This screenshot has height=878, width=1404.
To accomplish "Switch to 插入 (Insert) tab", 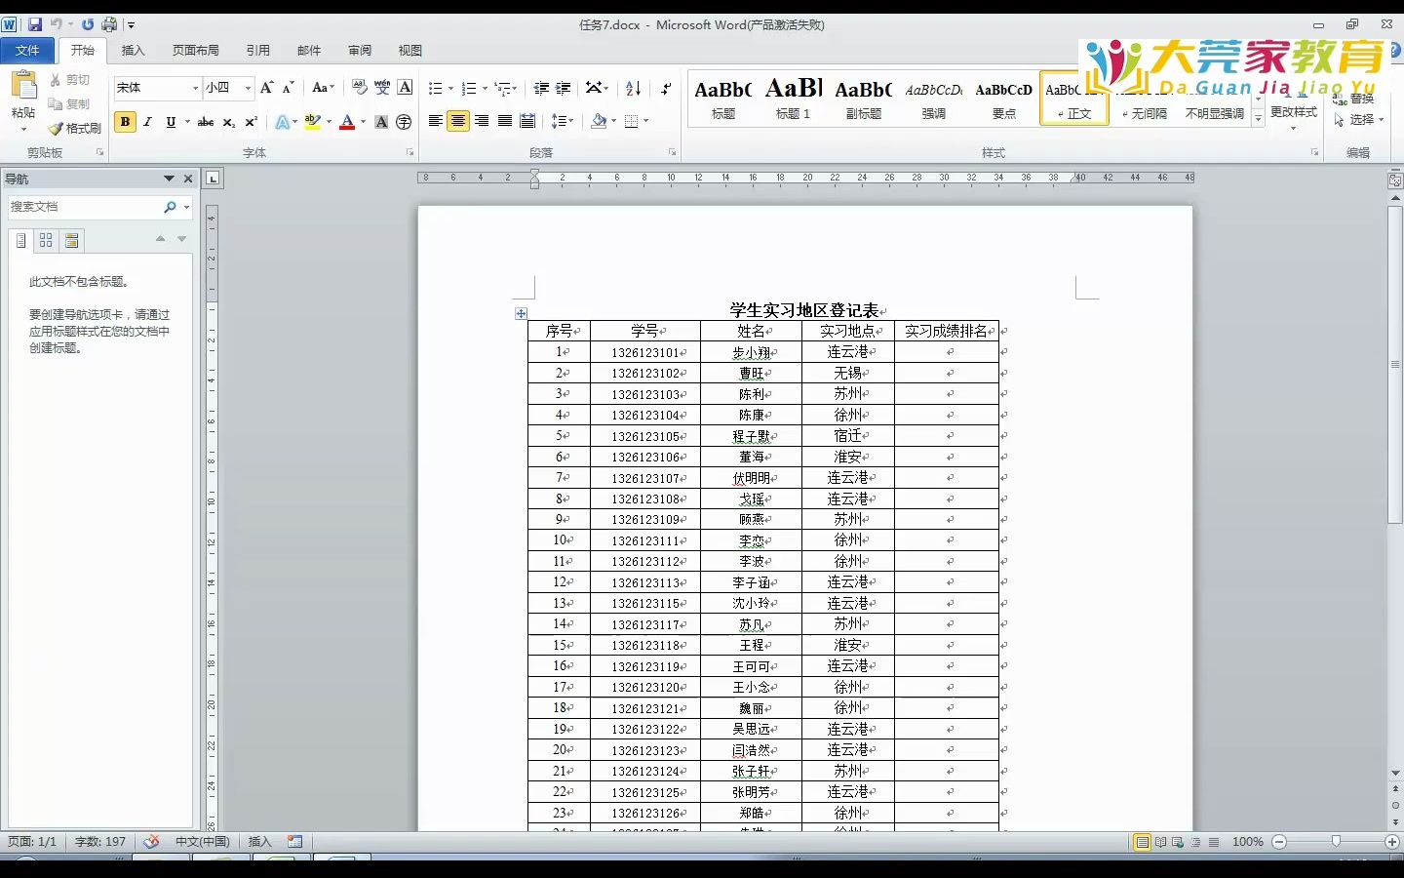I will (x=133, y=50).
